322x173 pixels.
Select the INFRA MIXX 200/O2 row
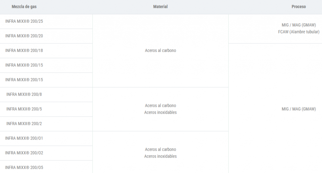coord(46,153)
